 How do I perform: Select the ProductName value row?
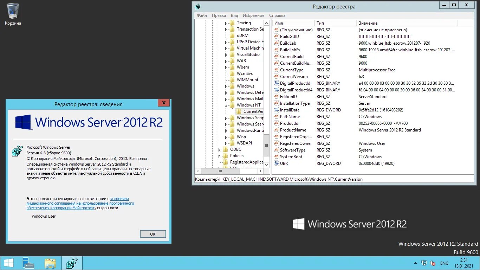(365, 130)
